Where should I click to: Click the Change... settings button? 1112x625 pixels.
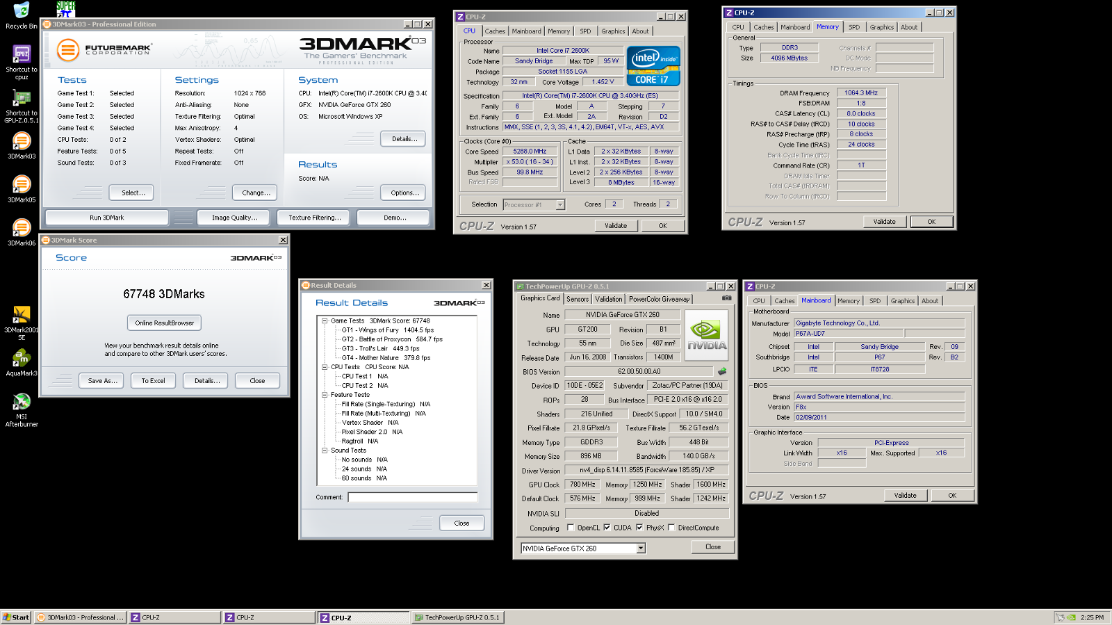tap(255, 193)
